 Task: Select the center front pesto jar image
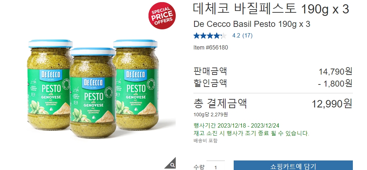[x=93, y=93]
